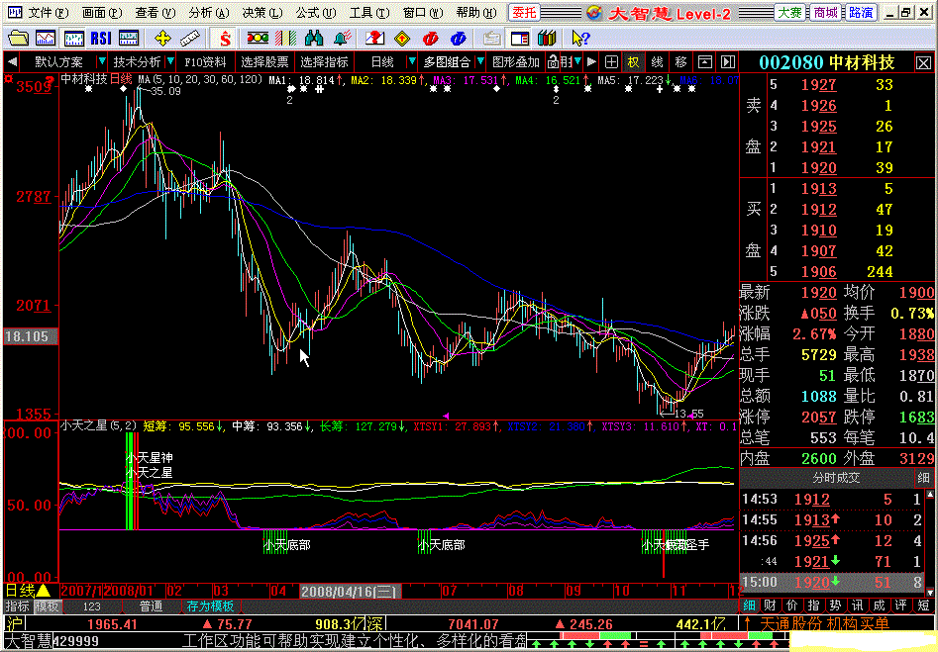Open the alarm bell alert tool
938x652 pixels.
(342, 39)
